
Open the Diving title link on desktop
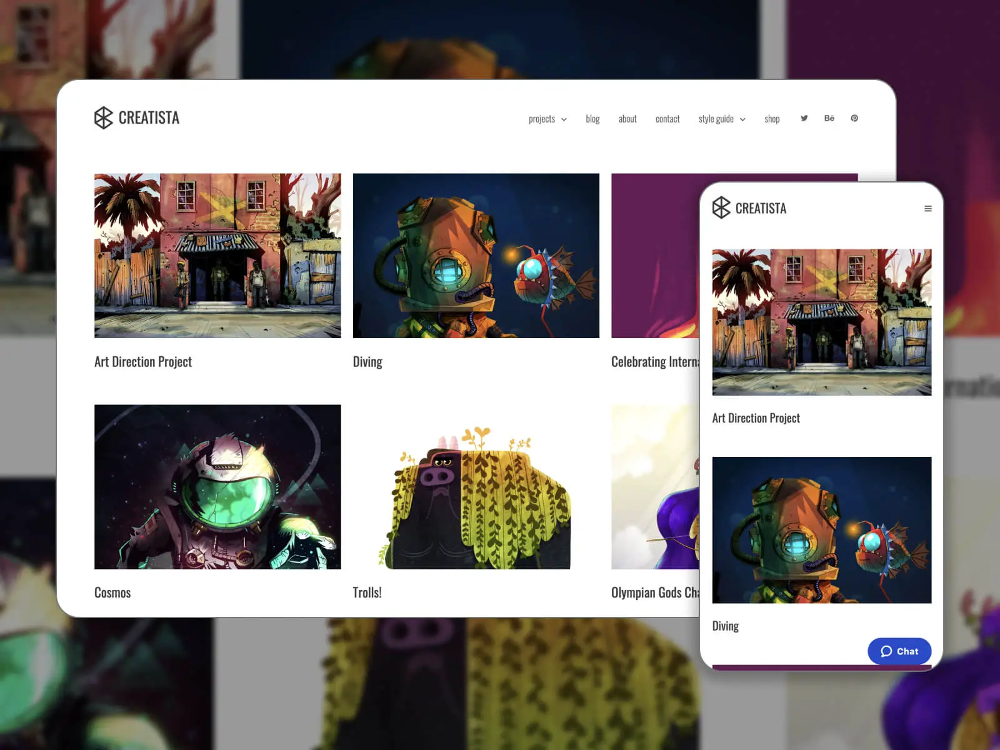(367, 362)
